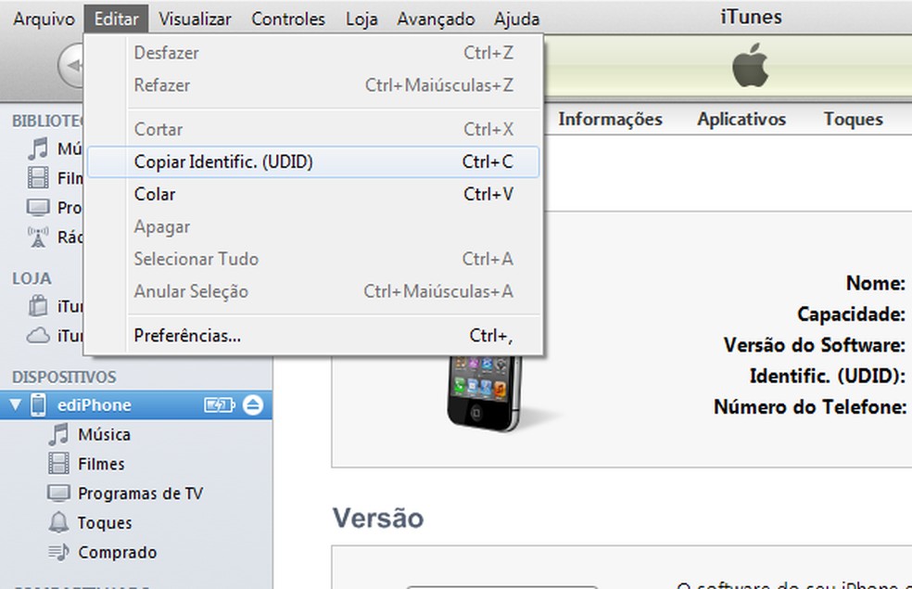Screen dimensions: 912x589
Task: Open the Ajuda menu
Action: point(516,19)
